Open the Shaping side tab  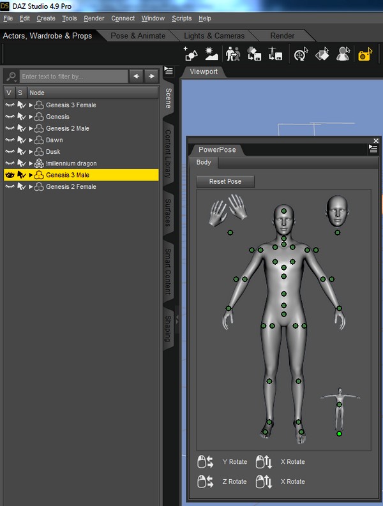click(169, 329)
